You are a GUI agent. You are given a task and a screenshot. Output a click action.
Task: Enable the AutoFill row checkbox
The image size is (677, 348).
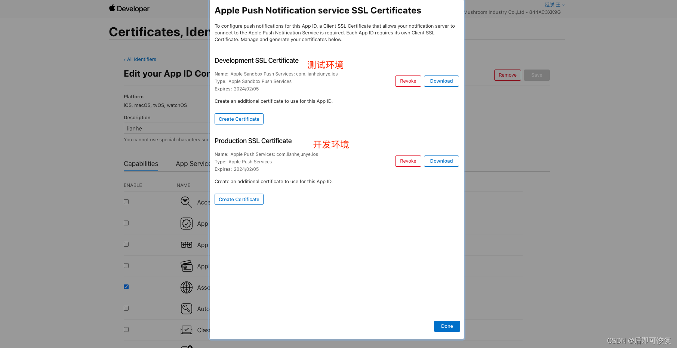tap(126, 308)
